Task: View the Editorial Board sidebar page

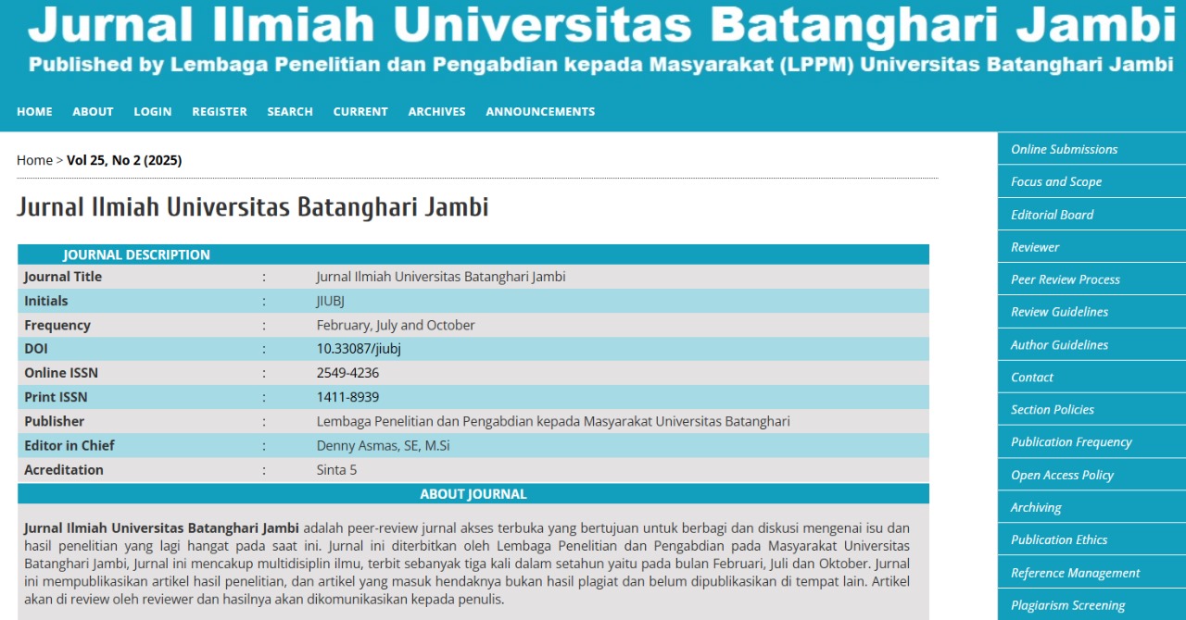Action: 1052,215
